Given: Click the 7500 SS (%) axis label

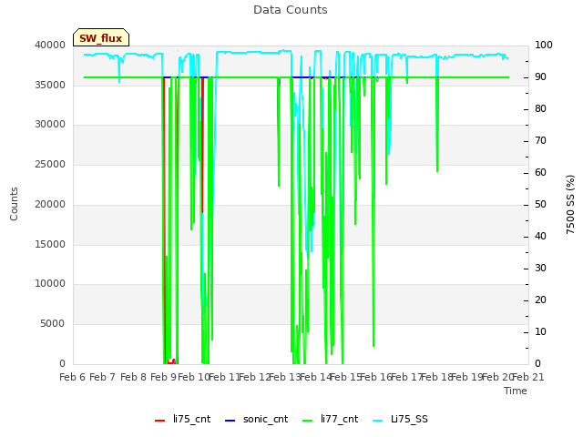Looking at the screenshot, I should pyautogui.click(x=570, y=204).
